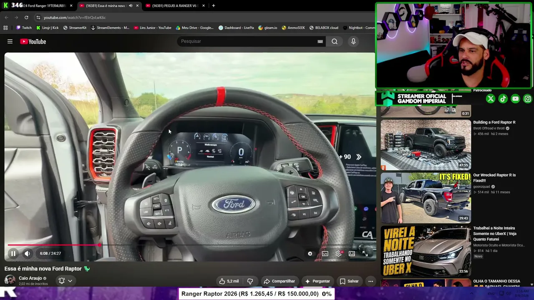The width and height of the screenshot is (534, 300).
Task: Switch to 'PEGUEI A RANGER V6' tab
Action: point(175,6)
